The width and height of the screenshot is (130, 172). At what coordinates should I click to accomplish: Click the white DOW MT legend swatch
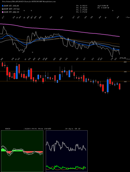3,9
